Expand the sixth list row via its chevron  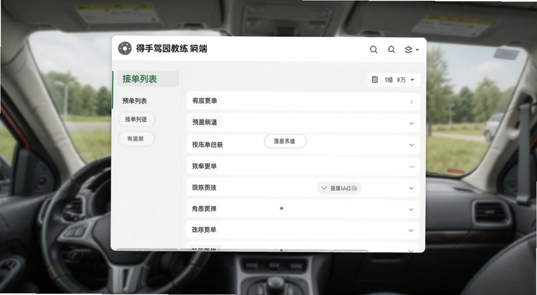[x=411, y=209]
